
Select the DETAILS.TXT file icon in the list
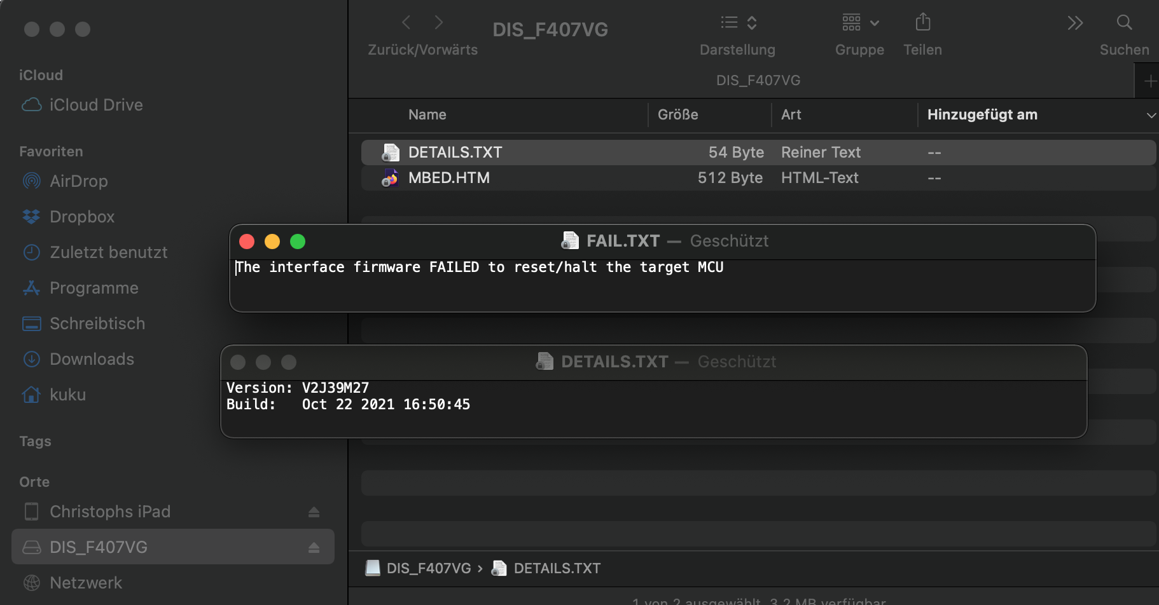(x=391, y=153)
